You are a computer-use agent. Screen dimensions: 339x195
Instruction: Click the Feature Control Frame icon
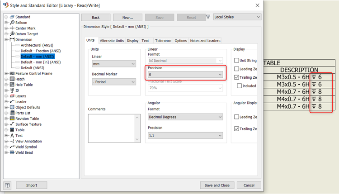(12, 73)
